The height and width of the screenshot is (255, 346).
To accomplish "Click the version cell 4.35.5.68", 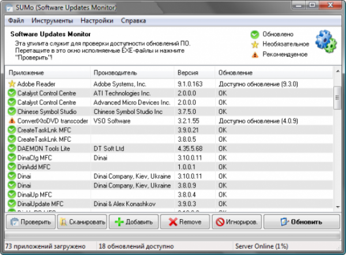I will [x=190, y=149].
